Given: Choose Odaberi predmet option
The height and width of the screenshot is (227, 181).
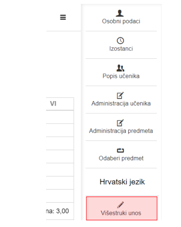Looking at the screenshot, I should pyautogui.click(x=121, y=158).
